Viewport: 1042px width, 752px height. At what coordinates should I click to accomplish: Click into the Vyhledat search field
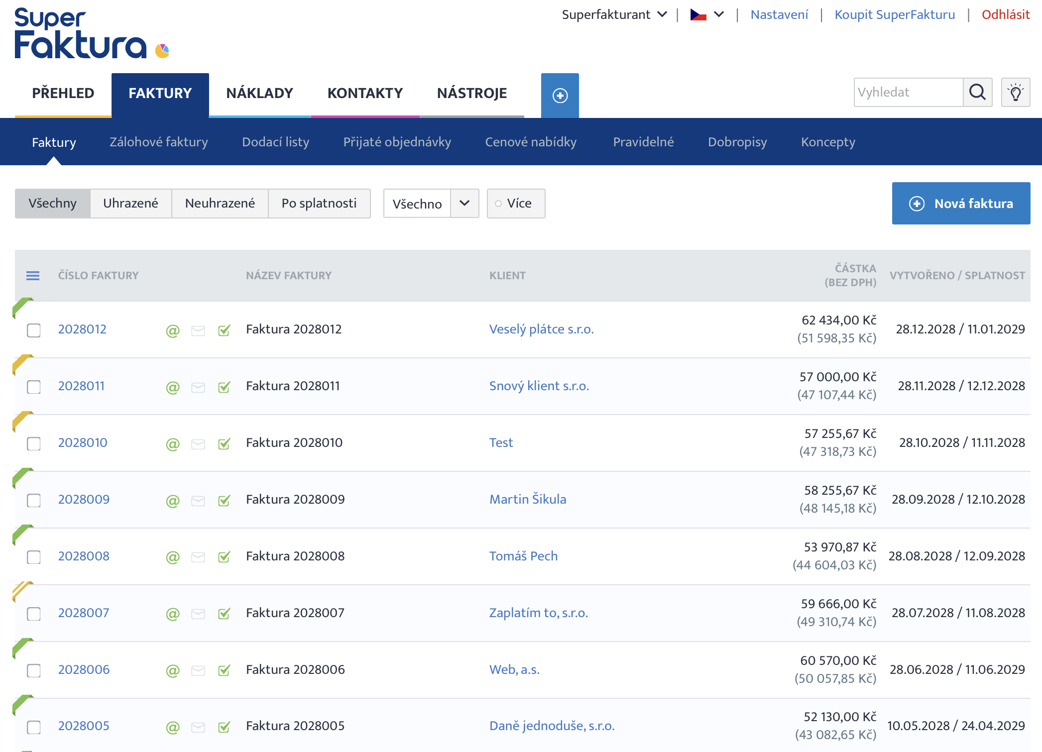click(909, 92)
